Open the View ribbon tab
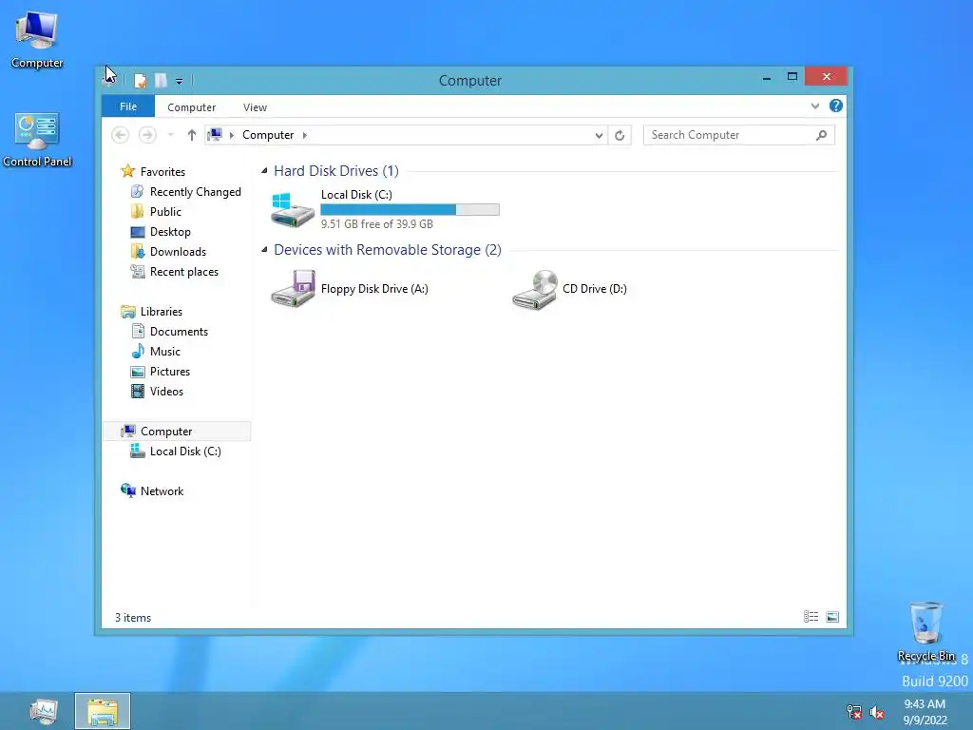Viewport: 973px width, 730px height. [255, 107]
